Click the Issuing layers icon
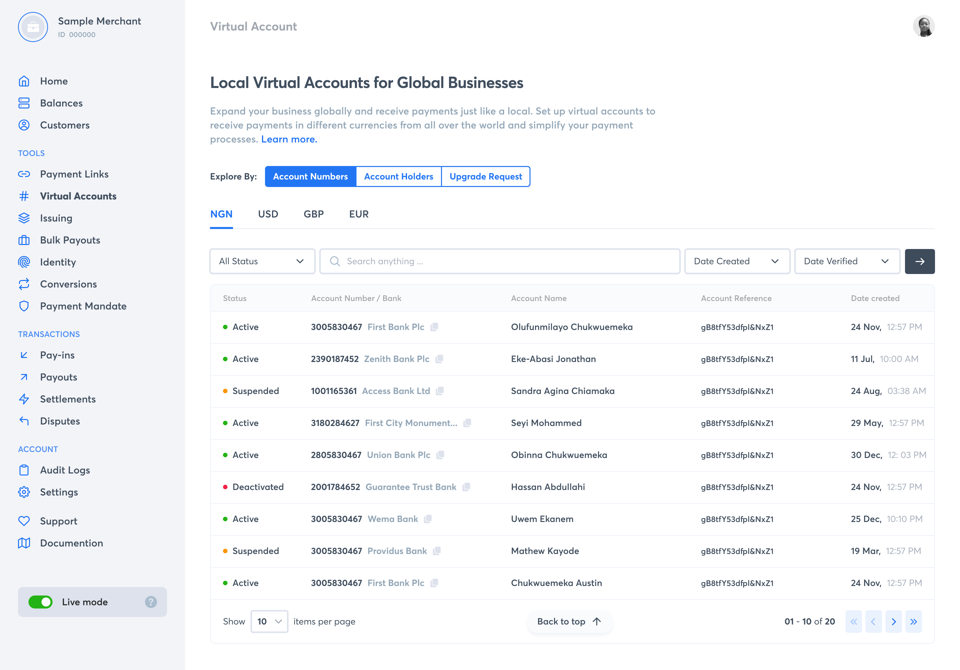The image size is (960, 670). point(24,218)
